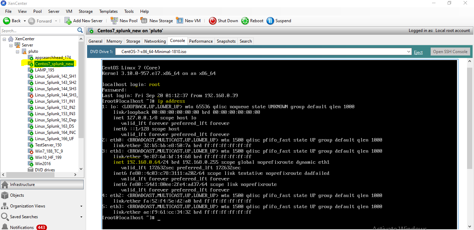474x230 pixels.
Task: Select Linux_Splunk_142_SH1 in the tree
Action: [56, 76]
